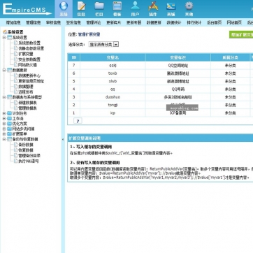Click the EmpireCMS logo

(x=27, y=9)
